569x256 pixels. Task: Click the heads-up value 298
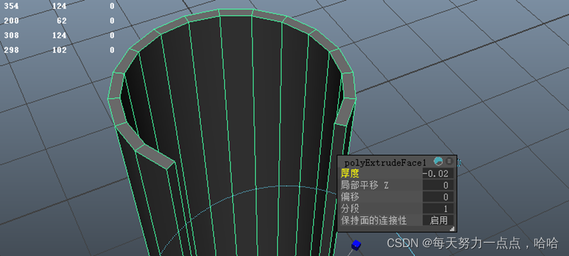coord(11,50)
